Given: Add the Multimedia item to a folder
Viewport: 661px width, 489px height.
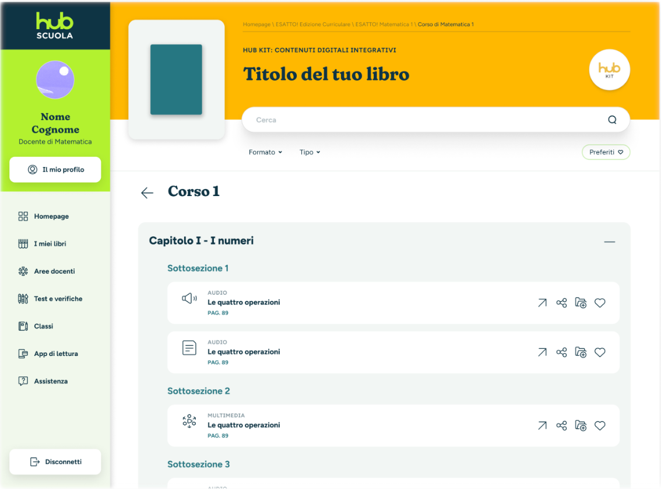Looking at the screenshot, I should coord(581,426).
